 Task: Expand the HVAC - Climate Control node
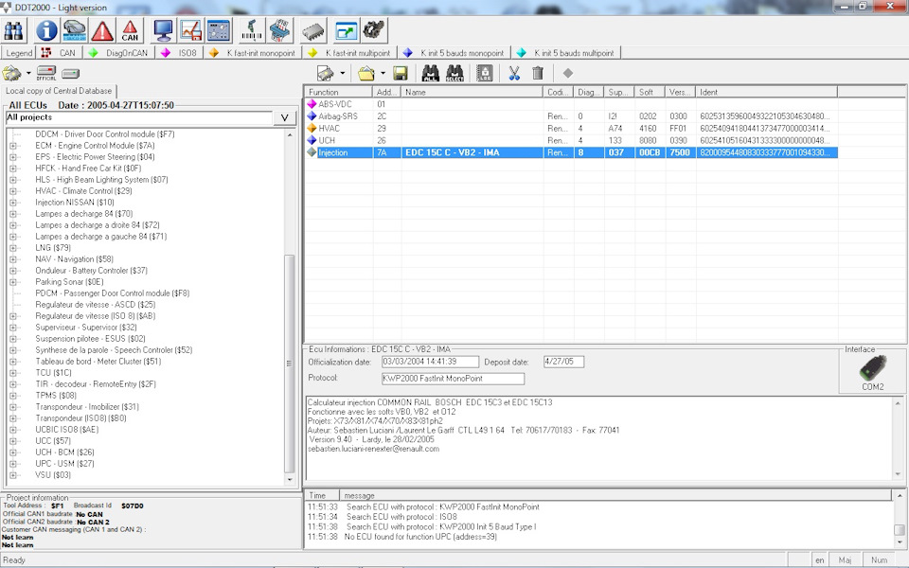tap(13, 191)
